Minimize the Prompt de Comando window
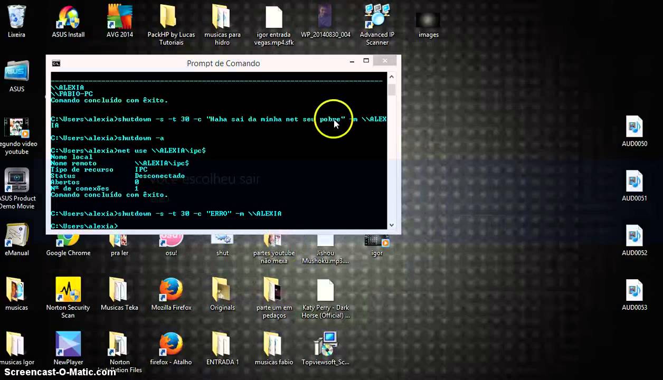The height and width of the screenshot is (380, 663). coord(352,61)
